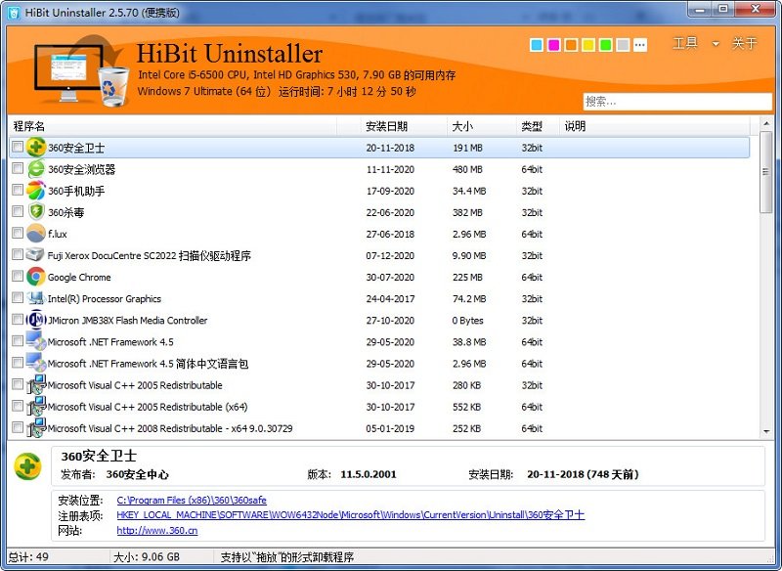The width and height of the screenshot is (782, 571).
Task: Click the large 360安全卫士 icon in details panel
Action: 28,466
